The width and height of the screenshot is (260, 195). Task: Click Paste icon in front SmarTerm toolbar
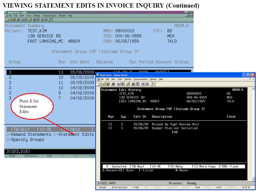(122, 84)
